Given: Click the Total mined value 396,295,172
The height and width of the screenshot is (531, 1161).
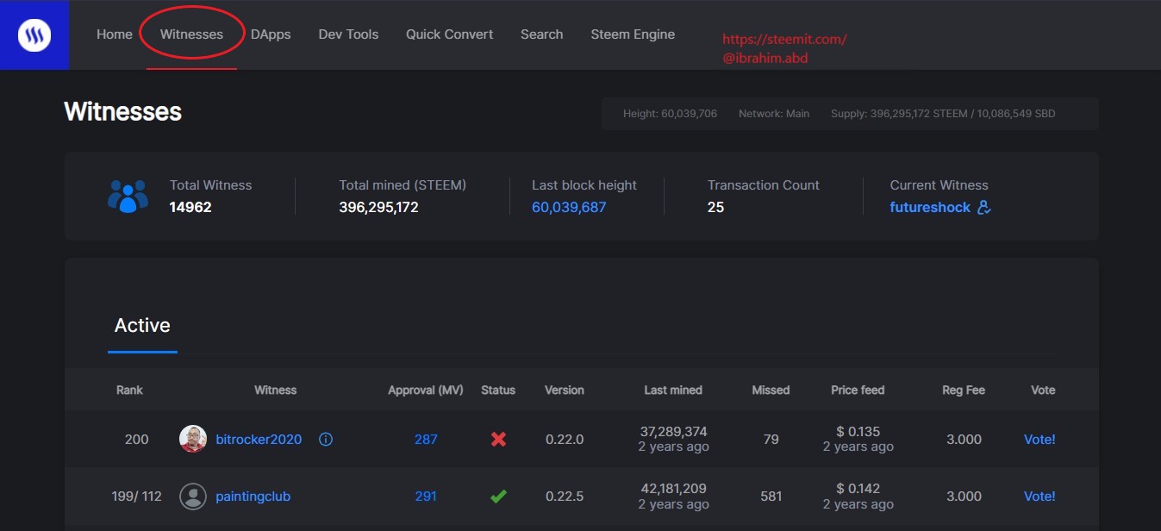Looking at the screenshot, I should point(378,208).
